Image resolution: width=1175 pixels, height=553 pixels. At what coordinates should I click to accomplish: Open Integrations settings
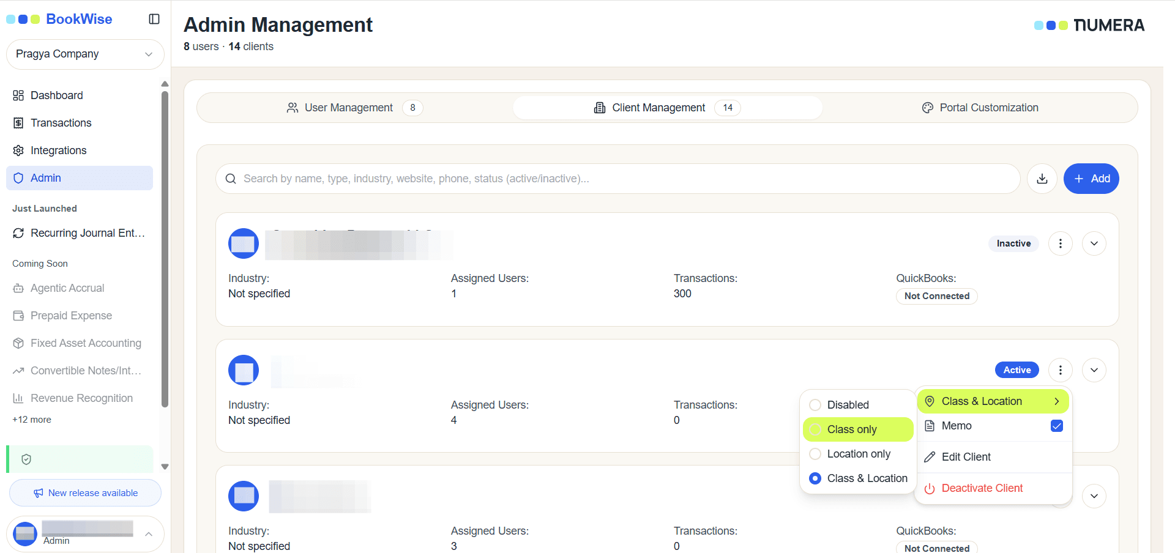[80, 150]
